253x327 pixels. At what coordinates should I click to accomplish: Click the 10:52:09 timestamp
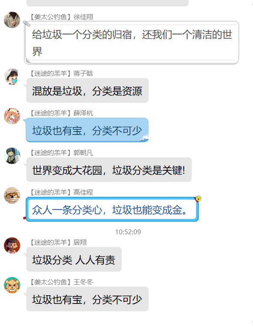click(x=128, y=232)
